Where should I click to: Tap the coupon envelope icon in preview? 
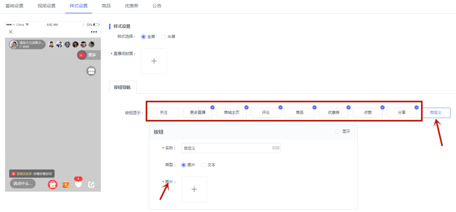point(66,185)
